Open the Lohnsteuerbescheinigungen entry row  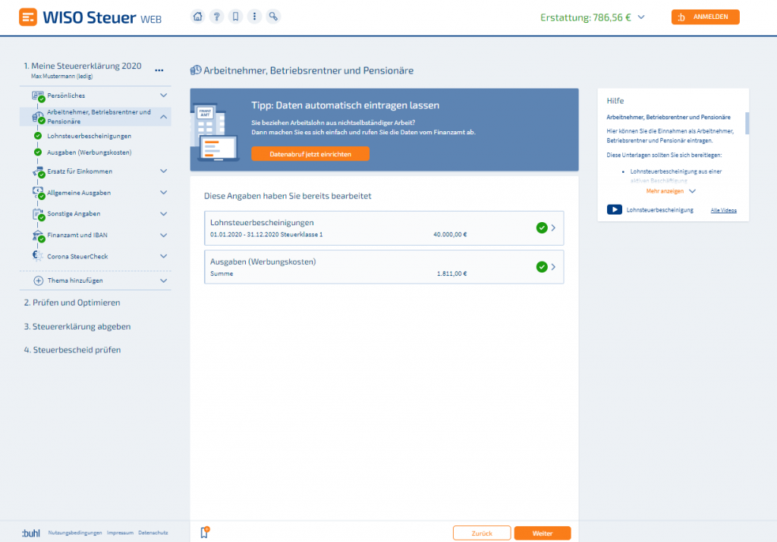tap(383, 228)
